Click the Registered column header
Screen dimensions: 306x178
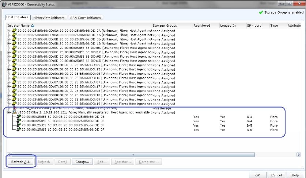click(206, 26)
